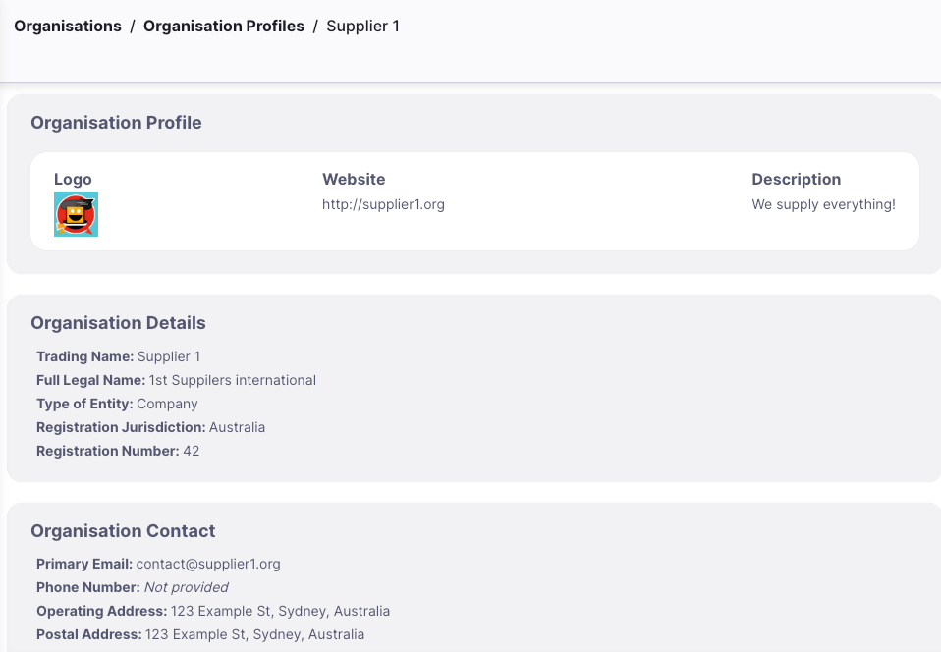Click the Supplier 1 logo image
Image resolution: width=941 pixels, height=652 pixels.
[x=77, y=215]
